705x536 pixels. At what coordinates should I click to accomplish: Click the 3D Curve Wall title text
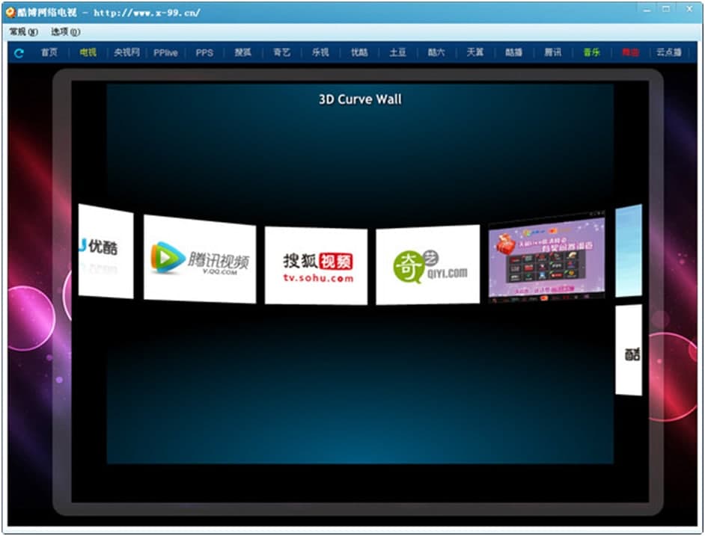(x=360, y=99)
